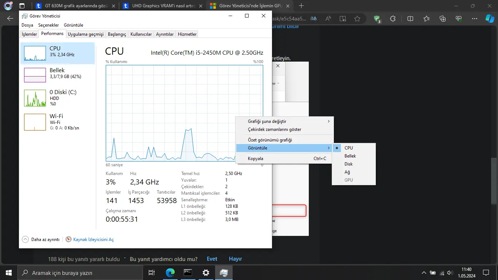This screenshot has height=280, width=498.
Task: Click the read aloud icon in the address bar
Action: click(x=328, y=19)
